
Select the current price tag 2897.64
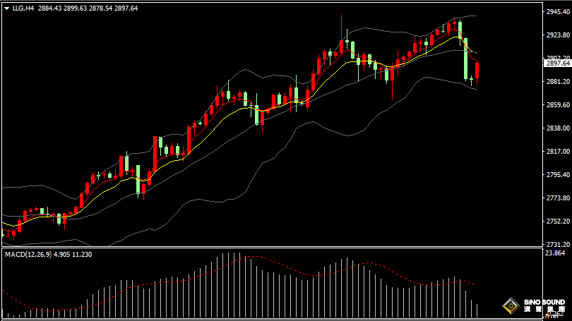(x=558, y=63)
